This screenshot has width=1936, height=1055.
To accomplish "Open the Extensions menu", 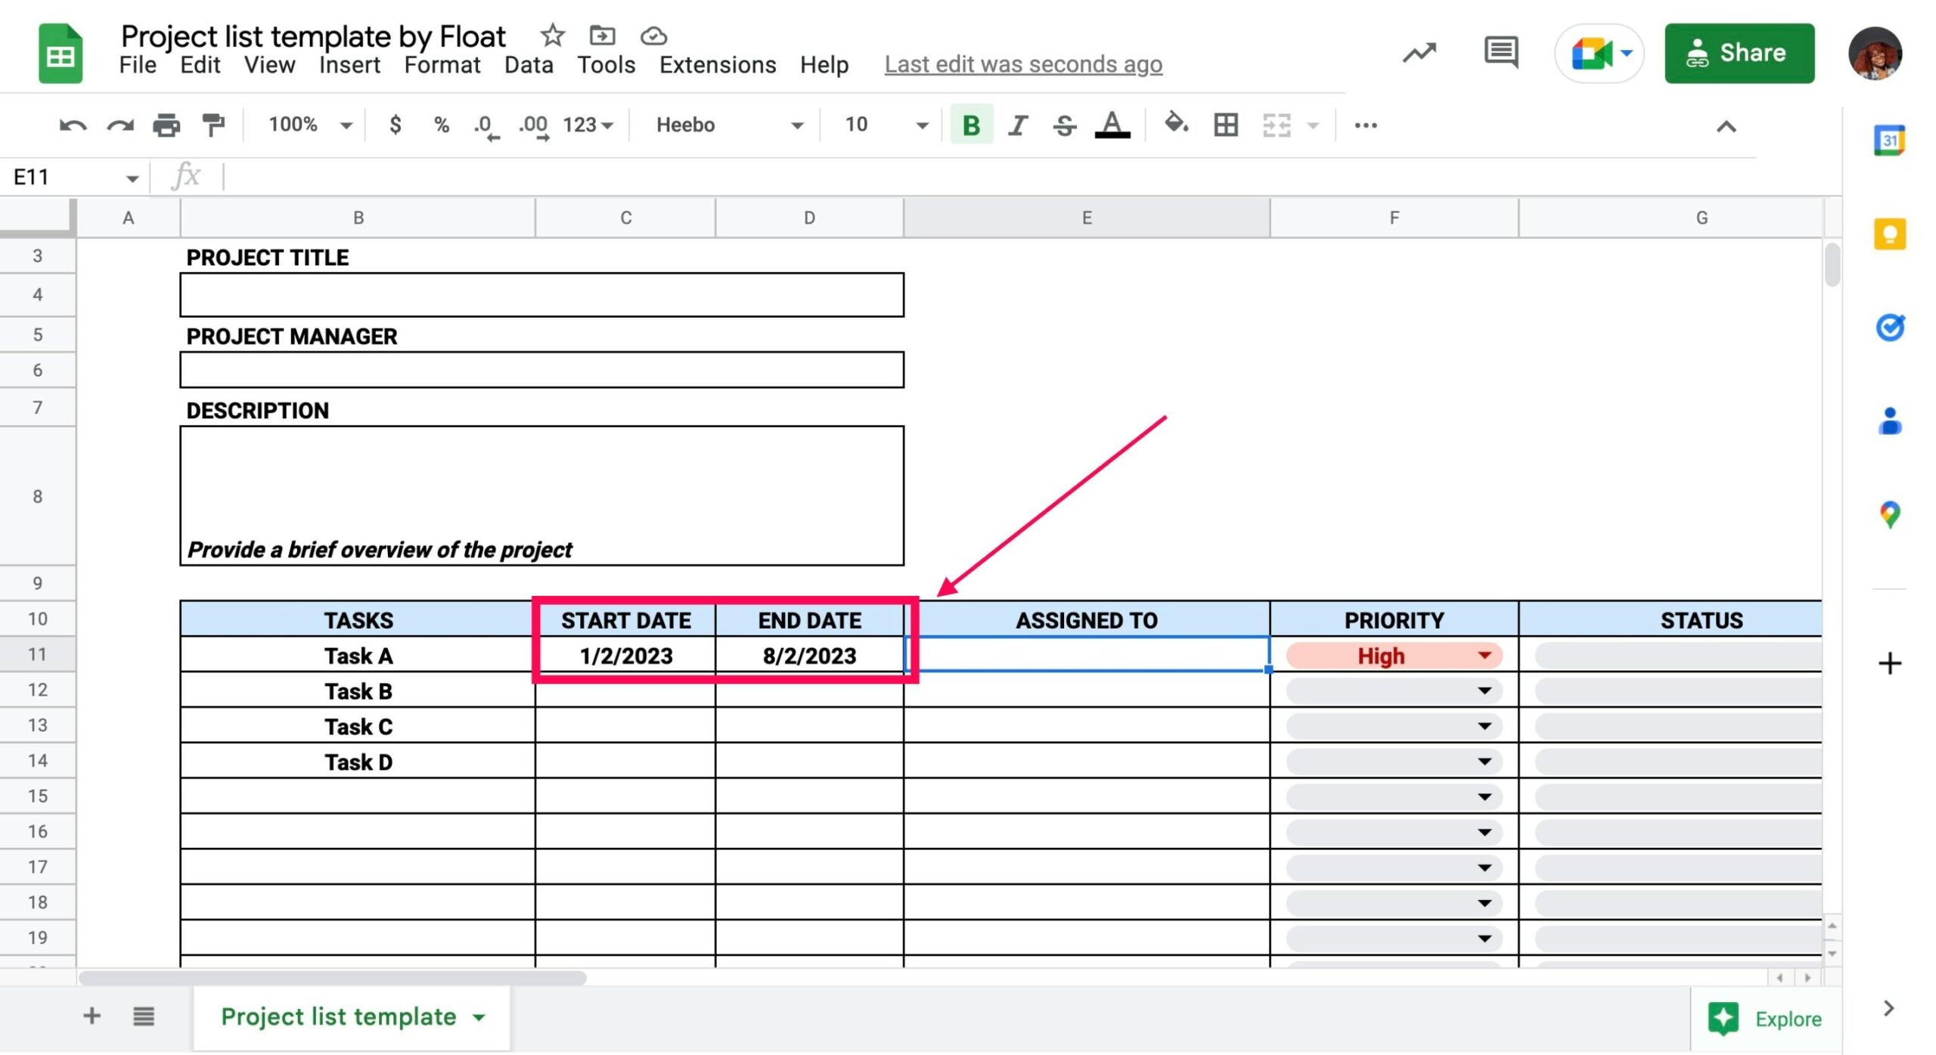I will coord(717,65).
